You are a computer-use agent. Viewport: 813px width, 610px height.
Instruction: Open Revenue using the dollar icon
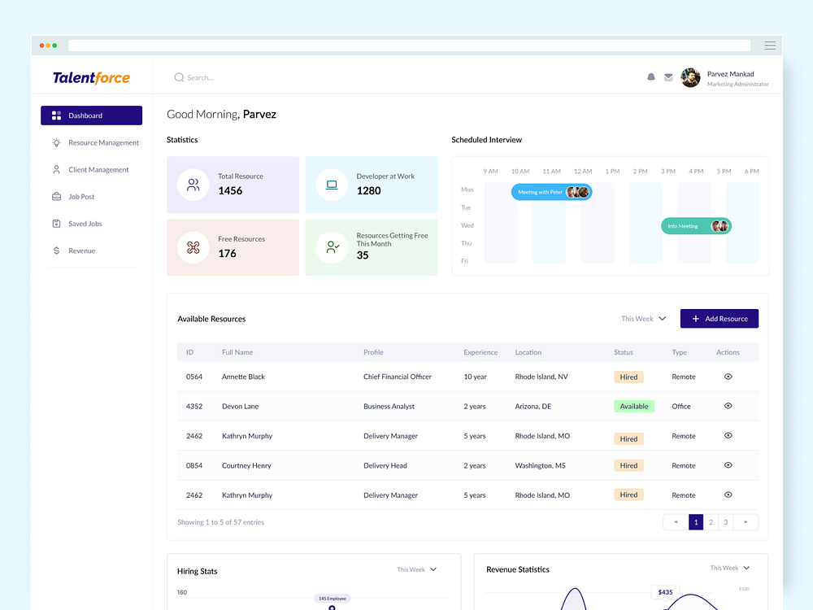point(56,251)
